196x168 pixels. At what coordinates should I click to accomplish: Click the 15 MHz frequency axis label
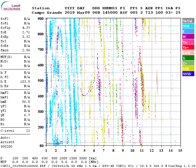(x=180, y=151)
